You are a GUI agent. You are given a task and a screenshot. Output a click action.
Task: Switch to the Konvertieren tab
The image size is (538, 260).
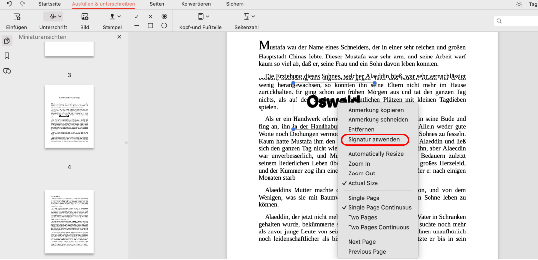click(x=196, y=4)
